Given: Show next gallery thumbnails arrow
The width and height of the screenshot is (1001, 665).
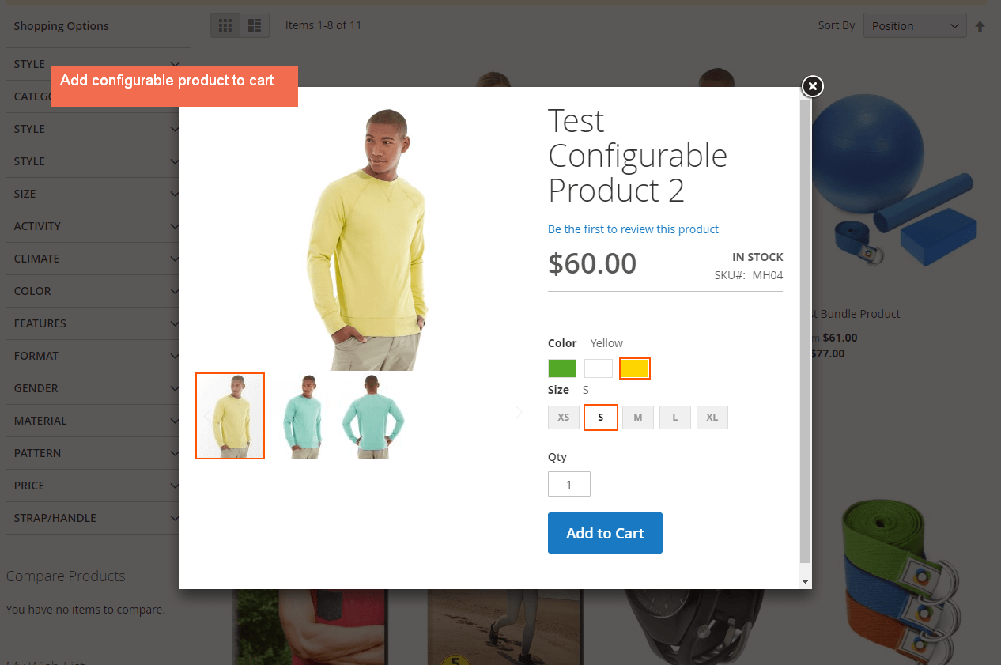Looking at the screenshot, I should (x=519, y=413).
